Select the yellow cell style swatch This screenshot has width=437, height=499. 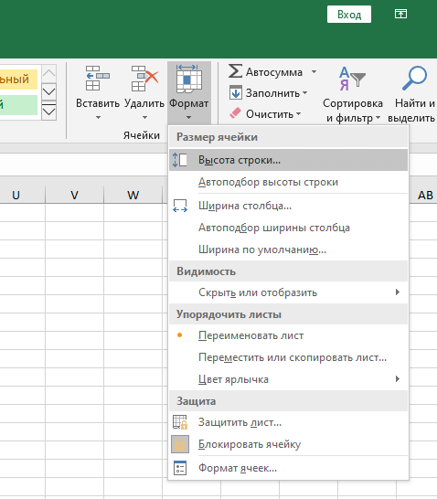click(18, 79)
